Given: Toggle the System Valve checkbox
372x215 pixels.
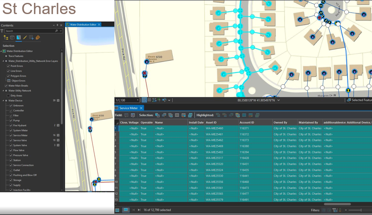Looking at the screenshot, I should (x=11, y=146).
